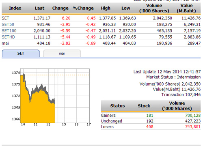Click the Last column header

tap(39, 8)
